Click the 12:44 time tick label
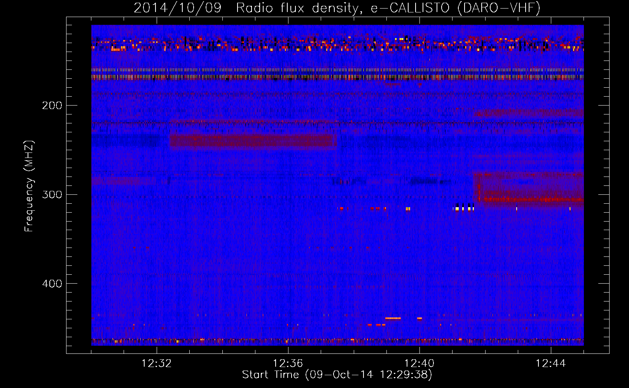Screen dimensions: 629x388 click(x=551, y=364)
